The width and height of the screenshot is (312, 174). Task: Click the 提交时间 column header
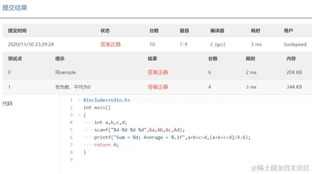pos(17,31)
